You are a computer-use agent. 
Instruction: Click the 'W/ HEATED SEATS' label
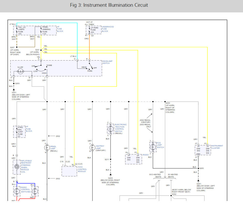click(x=173, y=176)
